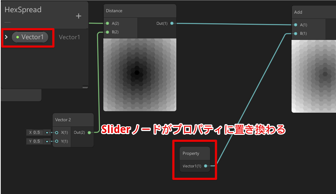The height and width of the screenshot is (194, 336).
Task: Click the Vector 2 X(1) input port
Action: (57, 132)
